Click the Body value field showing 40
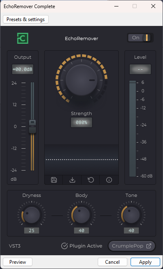The height and width of the screenshot is (269, 163). (x=81, y=231)
